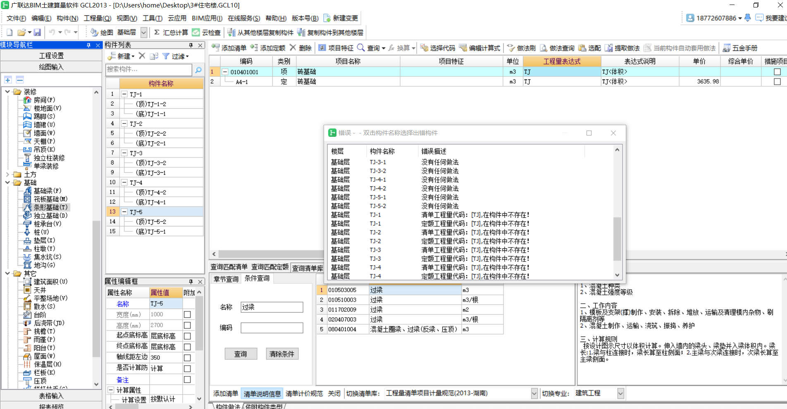Viewport: 787px width, 409px height.
Task: Open 编辑计算式 tool
Action: (x=479, y=48)
